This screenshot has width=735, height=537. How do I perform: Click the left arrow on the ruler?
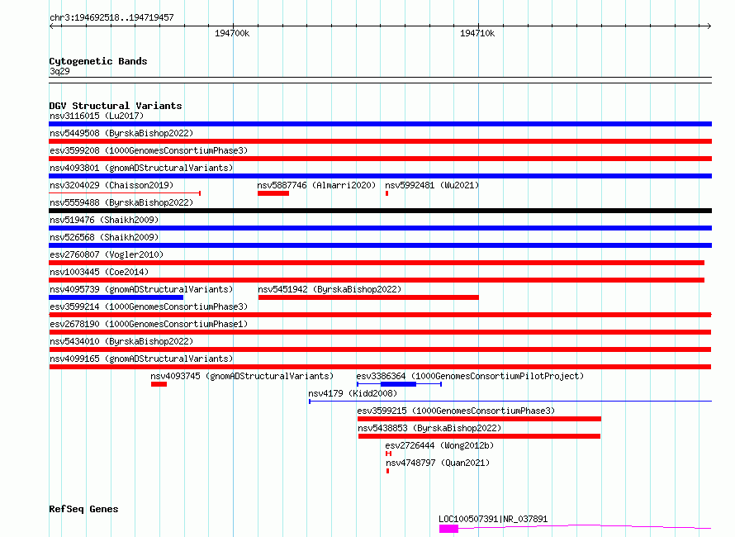click(x=51, y=26)
